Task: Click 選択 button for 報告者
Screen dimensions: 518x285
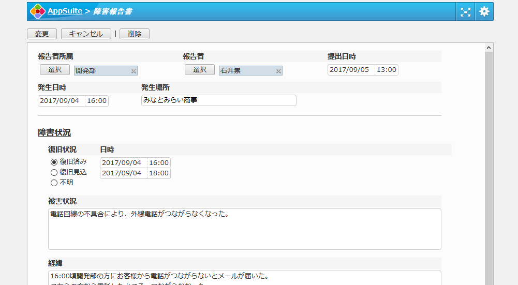Action: [x=199, y=70]
